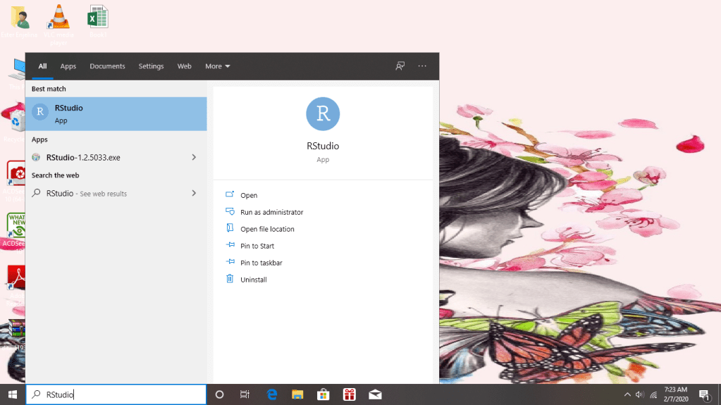Expand the More filter dropdown
The image size is (721, 405).
pos(217,66)
